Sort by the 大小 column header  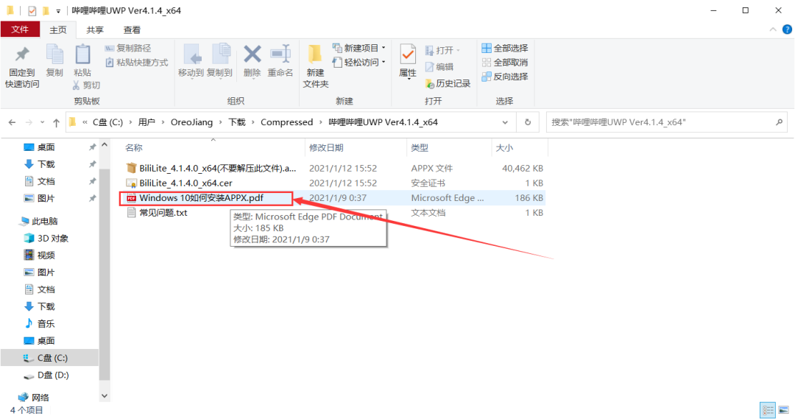(504, 147)
